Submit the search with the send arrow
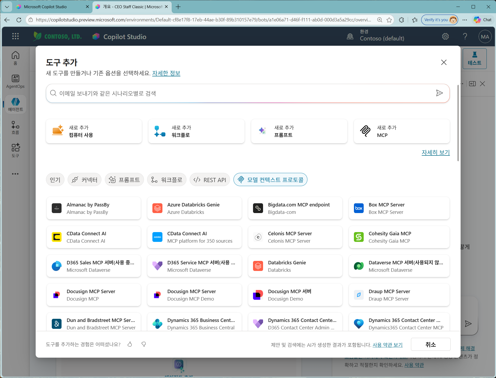The height and width of the screenshot is (378, 496). pyautogui.click(x=439, y=93)
